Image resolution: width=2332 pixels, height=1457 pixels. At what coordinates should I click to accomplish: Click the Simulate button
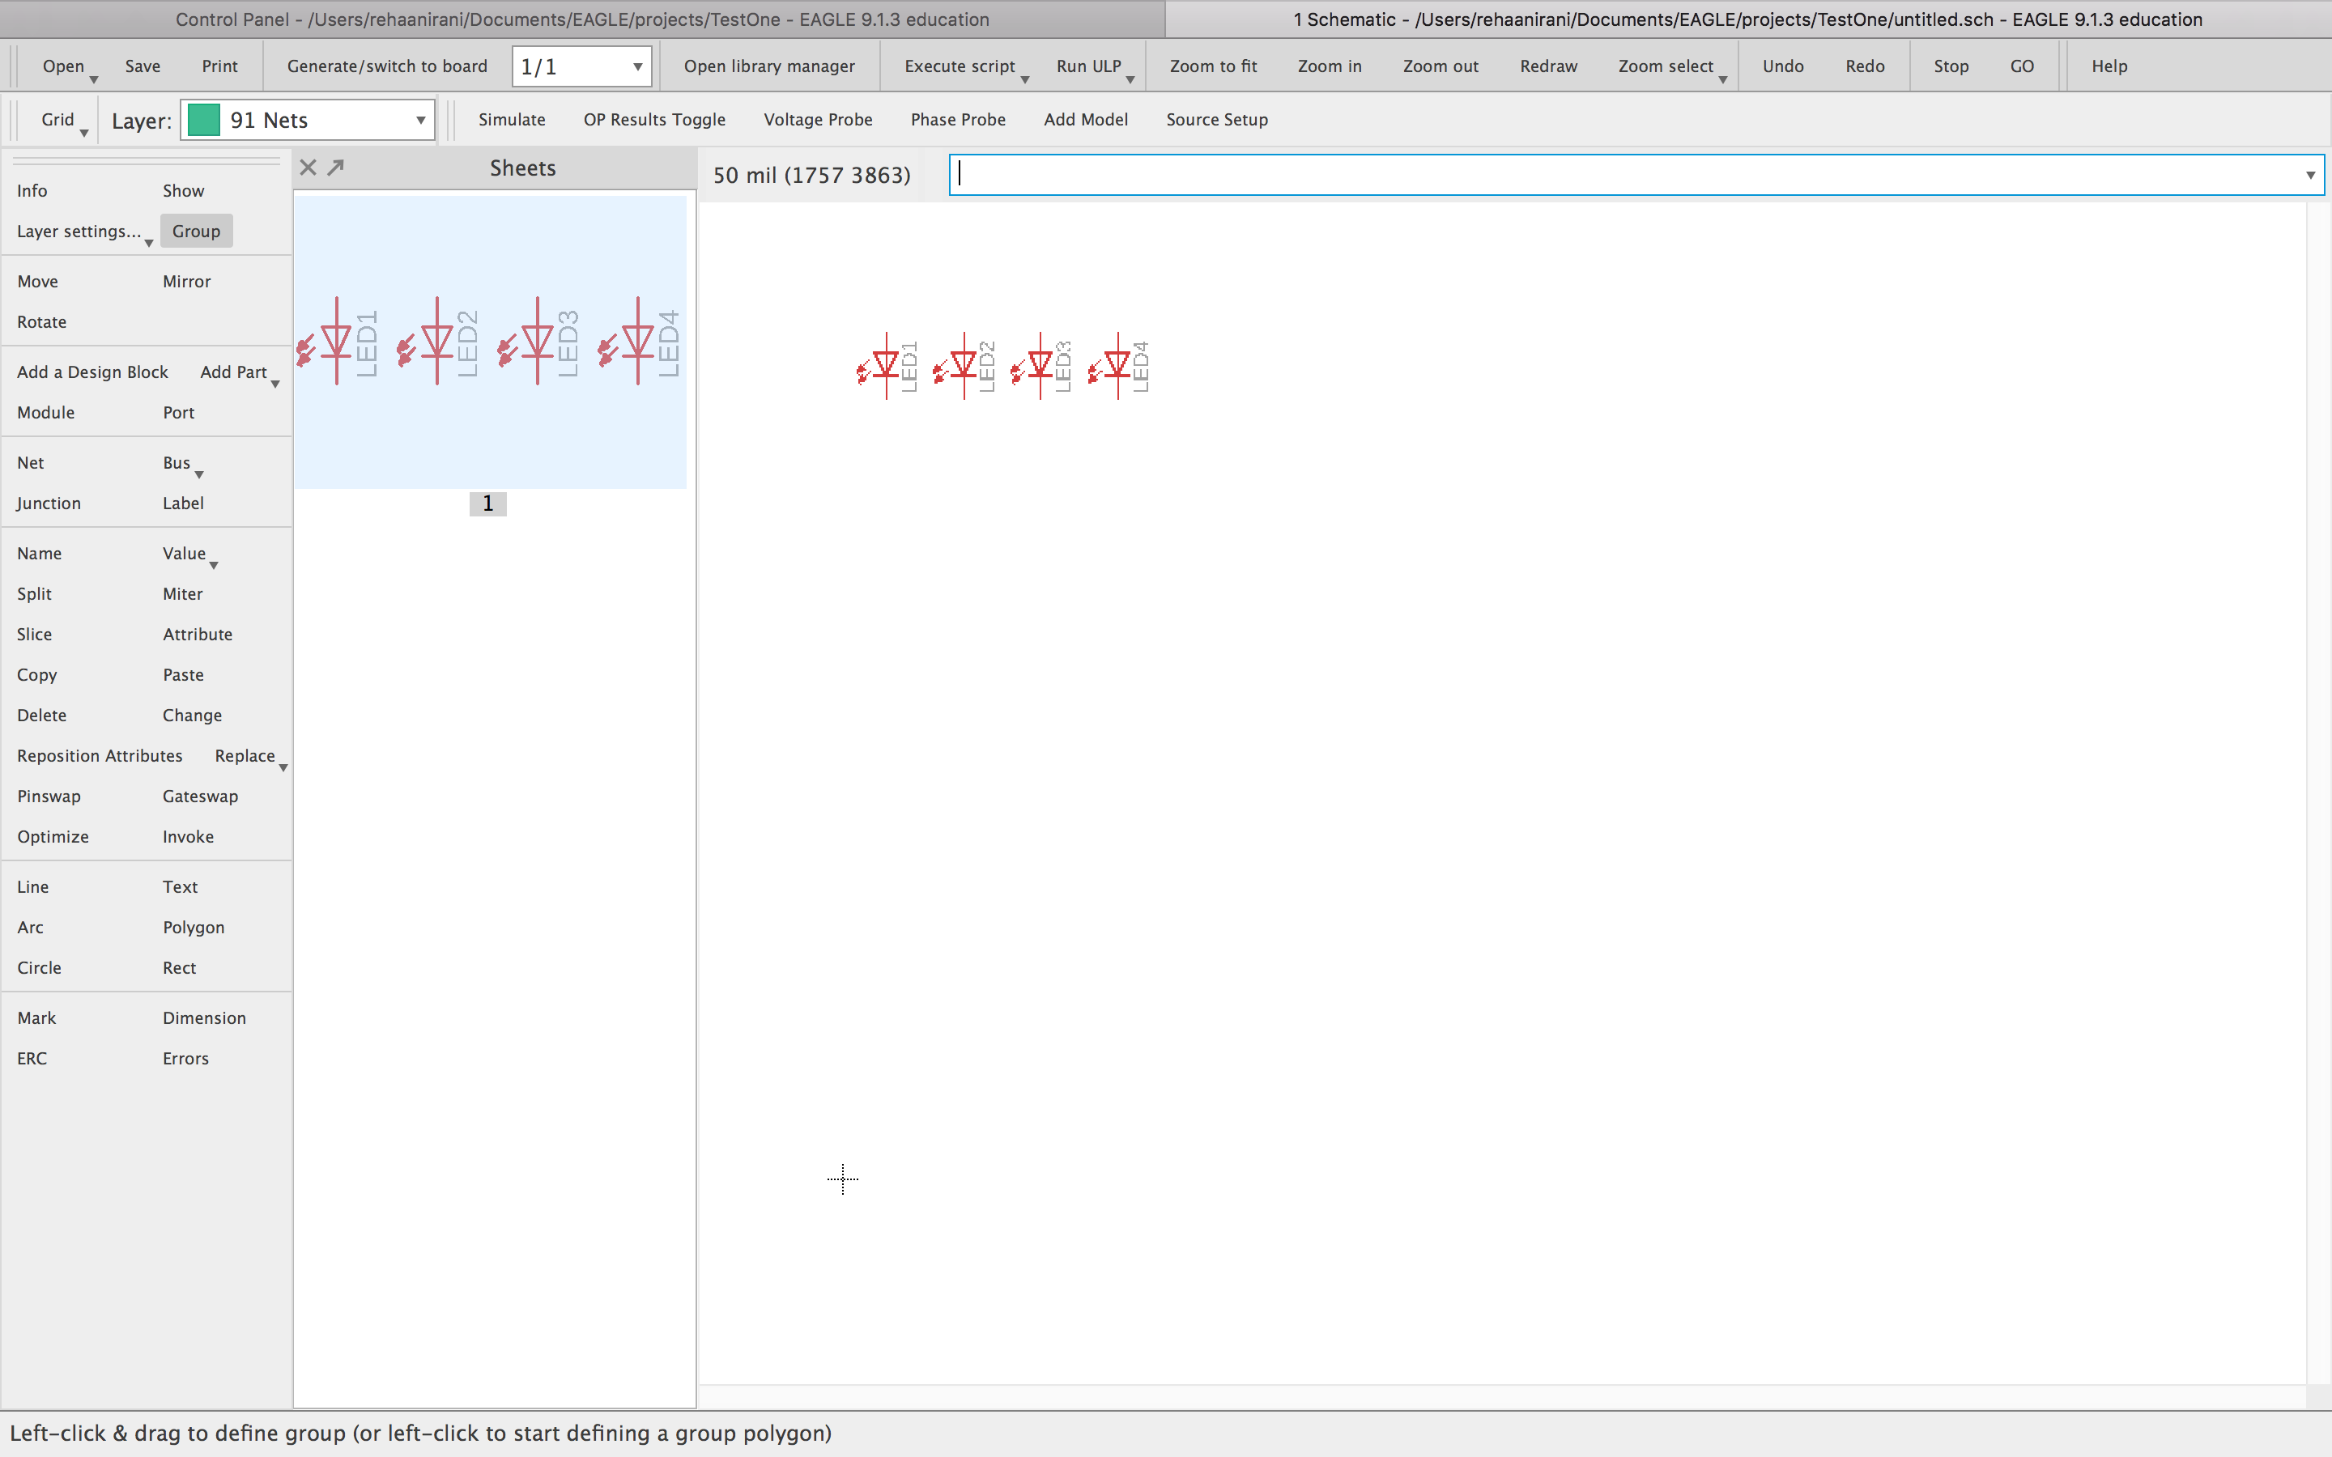512,119
